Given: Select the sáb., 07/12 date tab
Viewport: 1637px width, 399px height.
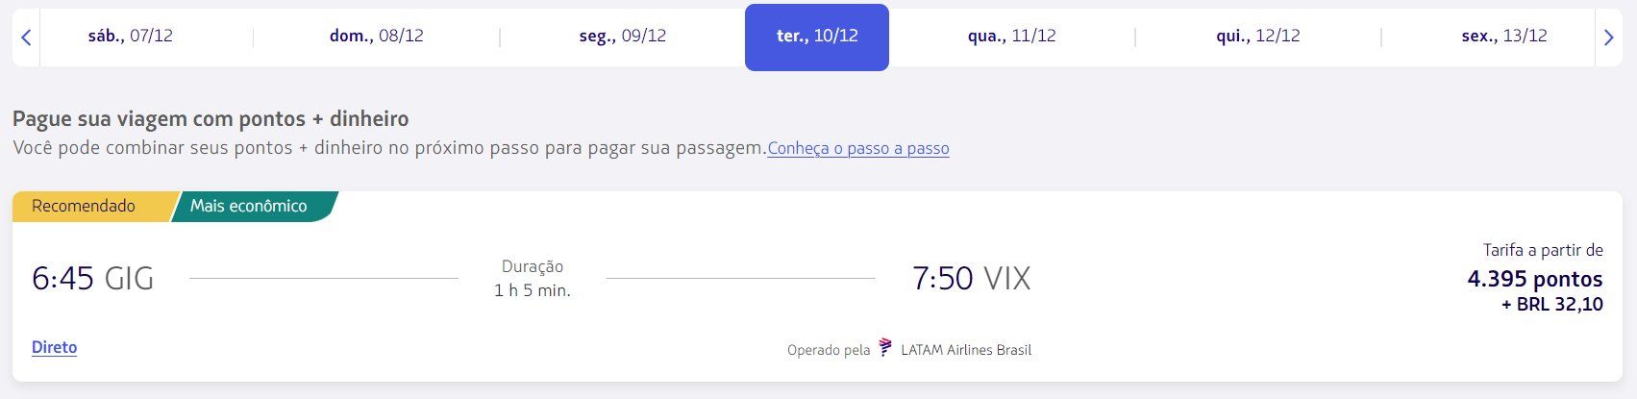Looking at the screenshot, I should (x=131, y=37).
